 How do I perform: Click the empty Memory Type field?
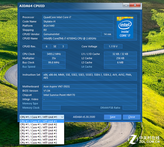[x=89, y=103]
